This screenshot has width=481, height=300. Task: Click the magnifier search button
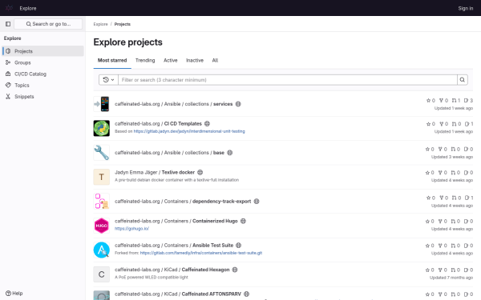click(x=463, y=80)
